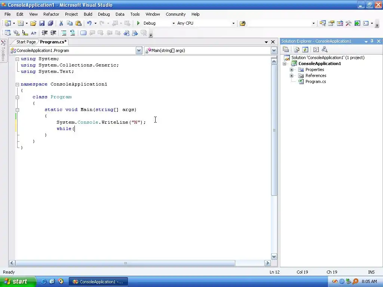Open the Community menu
The width and height of the screenshot is (383, 287).
click(176, 14)
